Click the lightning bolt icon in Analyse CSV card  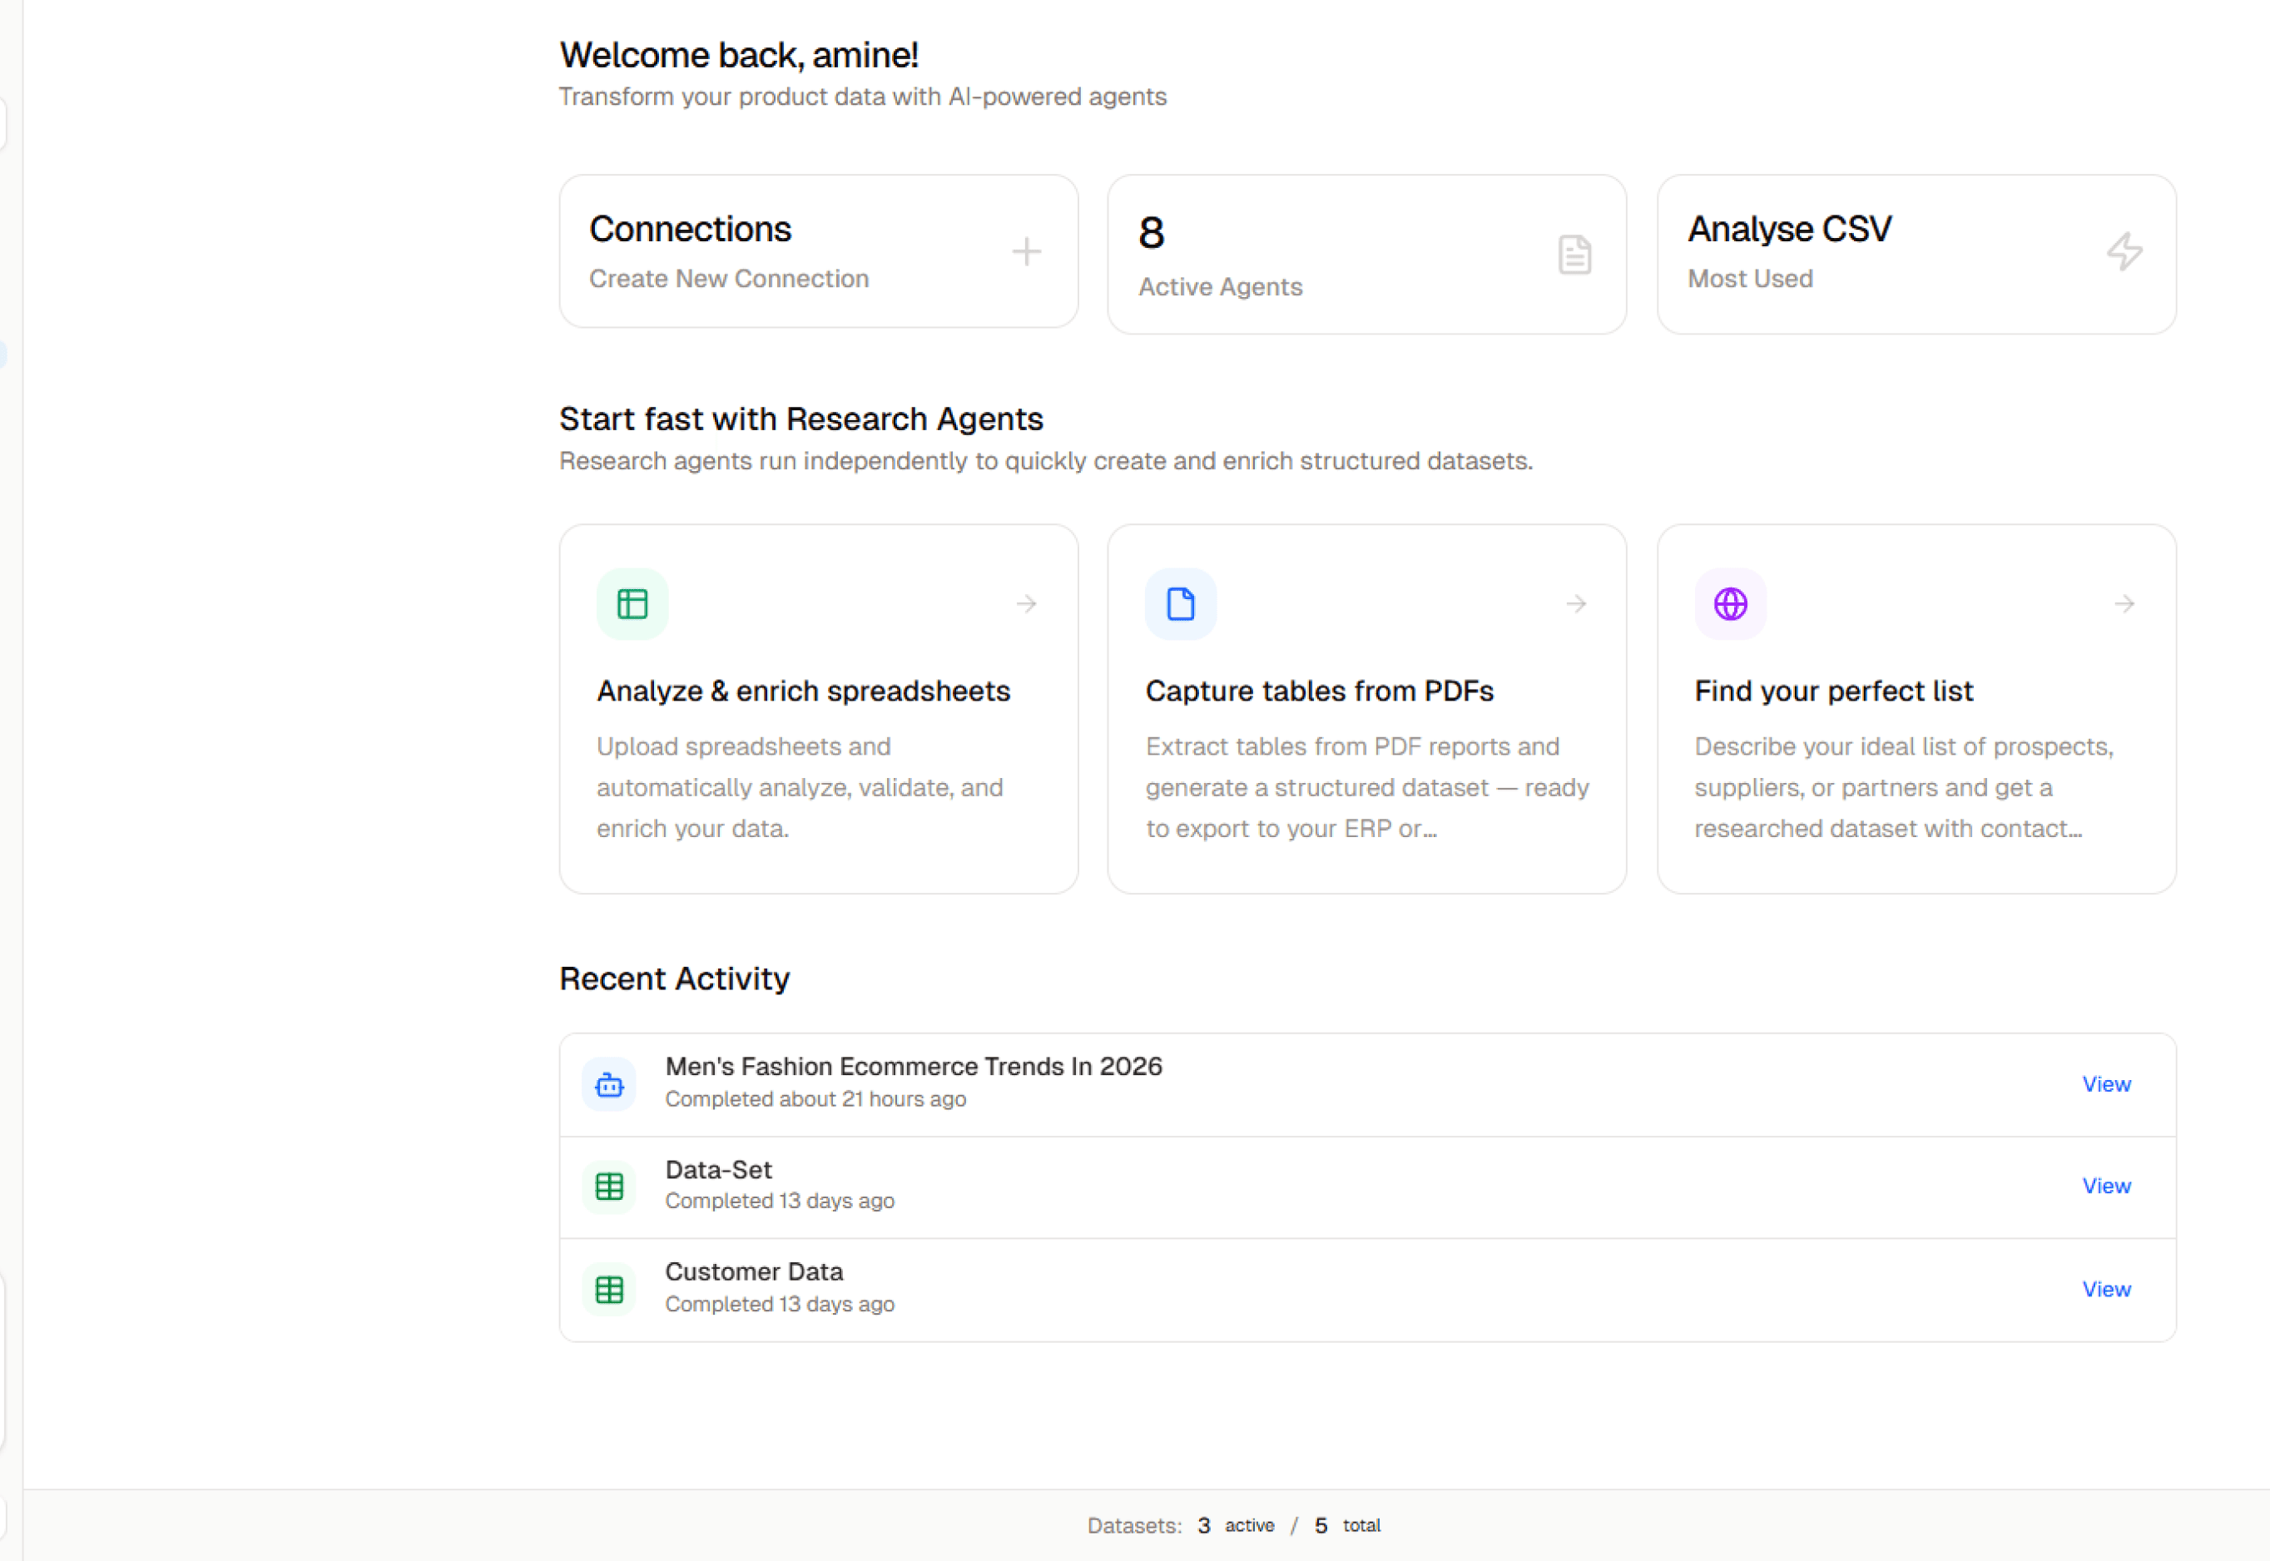2124,252
